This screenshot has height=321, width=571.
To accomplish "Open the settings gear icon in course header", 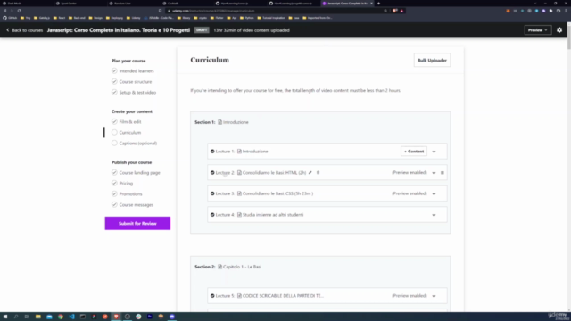I will pos(559,30).
